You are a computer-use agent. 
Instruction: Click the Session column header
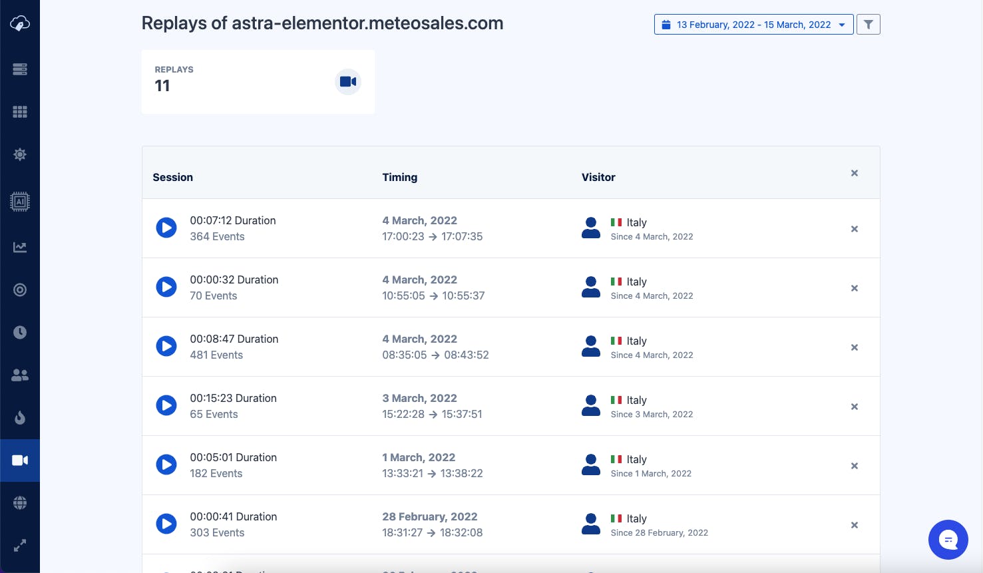click(x=173, y=177)
